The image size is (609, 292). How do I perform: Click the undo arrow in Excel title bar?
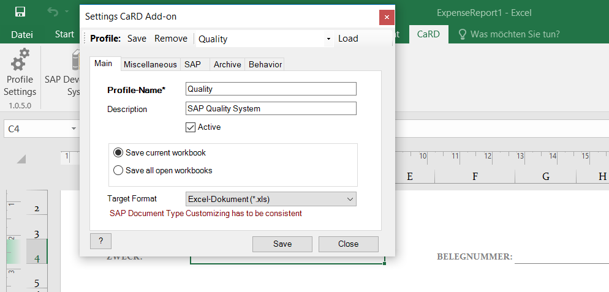click(53, 12)
